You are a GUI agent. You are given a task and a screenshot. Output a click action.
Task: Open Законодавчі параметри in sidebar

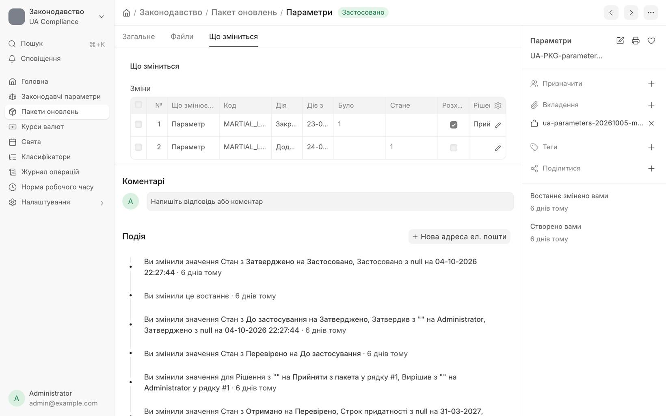[57, 97]
